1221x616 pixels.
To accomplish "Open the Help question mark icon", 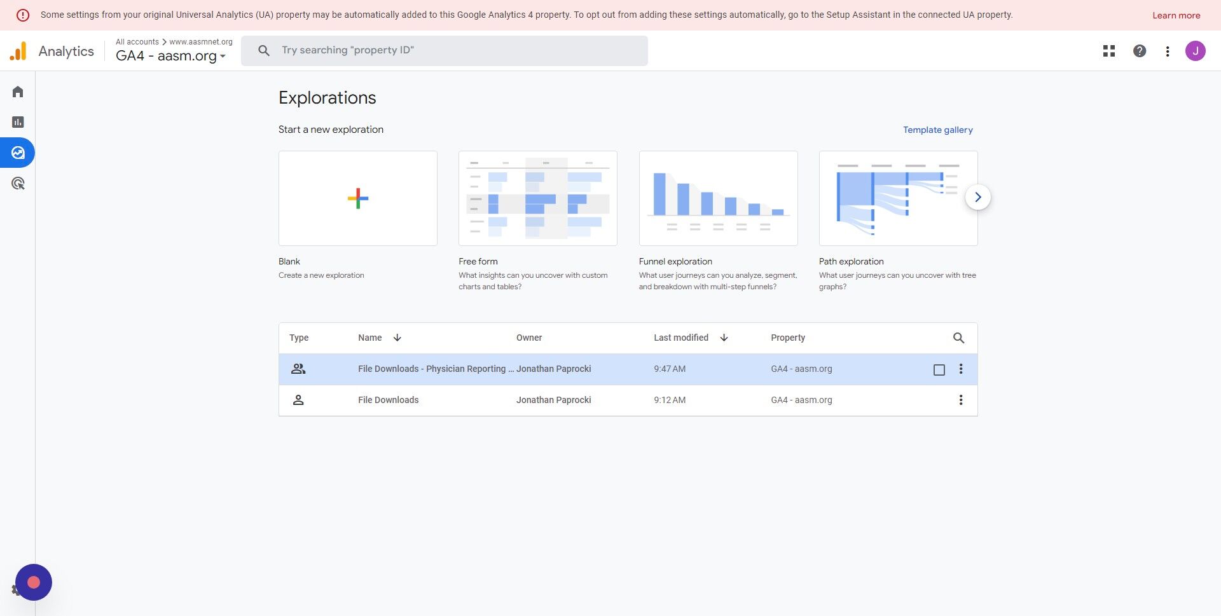I will (x=1140, y=51).
